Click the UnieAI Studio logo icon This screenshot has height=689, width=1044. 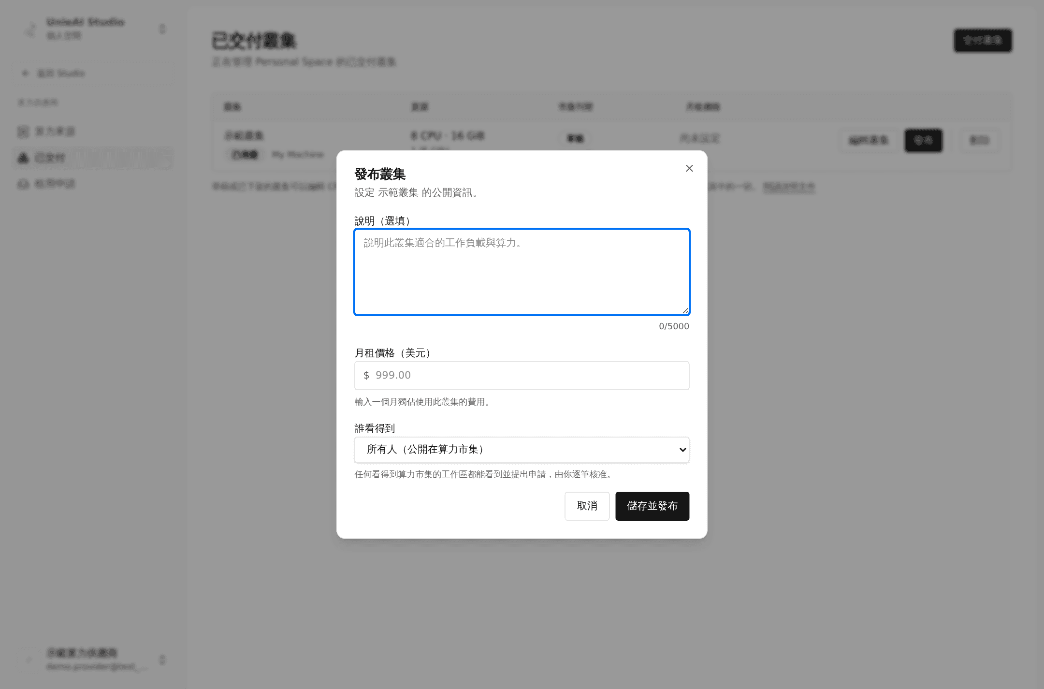(30, 29)
